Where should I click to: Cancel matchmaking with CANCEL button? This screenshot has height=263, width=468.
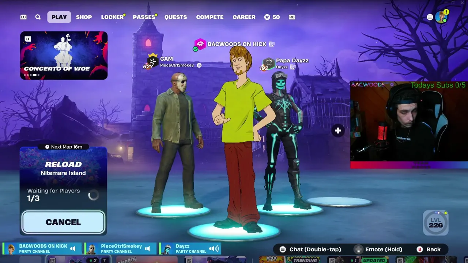click(63, 222)
